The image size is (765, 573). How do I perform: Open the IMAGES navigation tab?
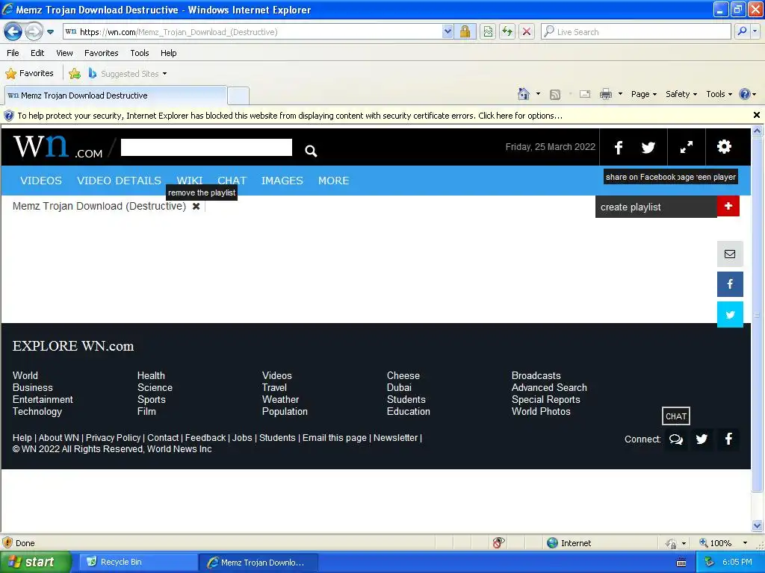point(282,181)
